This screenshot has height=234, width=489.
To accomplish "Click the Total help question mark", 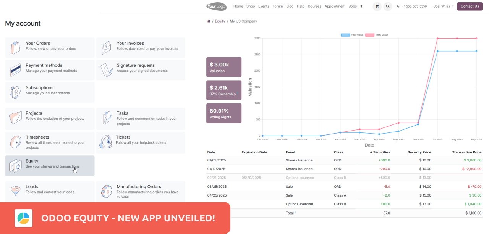I will pyautogui.click(x=296, y=212).
